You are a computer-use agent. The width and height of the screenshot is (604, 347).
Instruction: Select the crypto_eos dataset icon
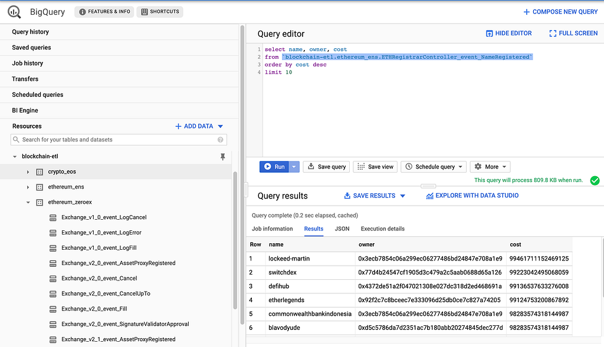pyautogui.click(x=40, y=172)
